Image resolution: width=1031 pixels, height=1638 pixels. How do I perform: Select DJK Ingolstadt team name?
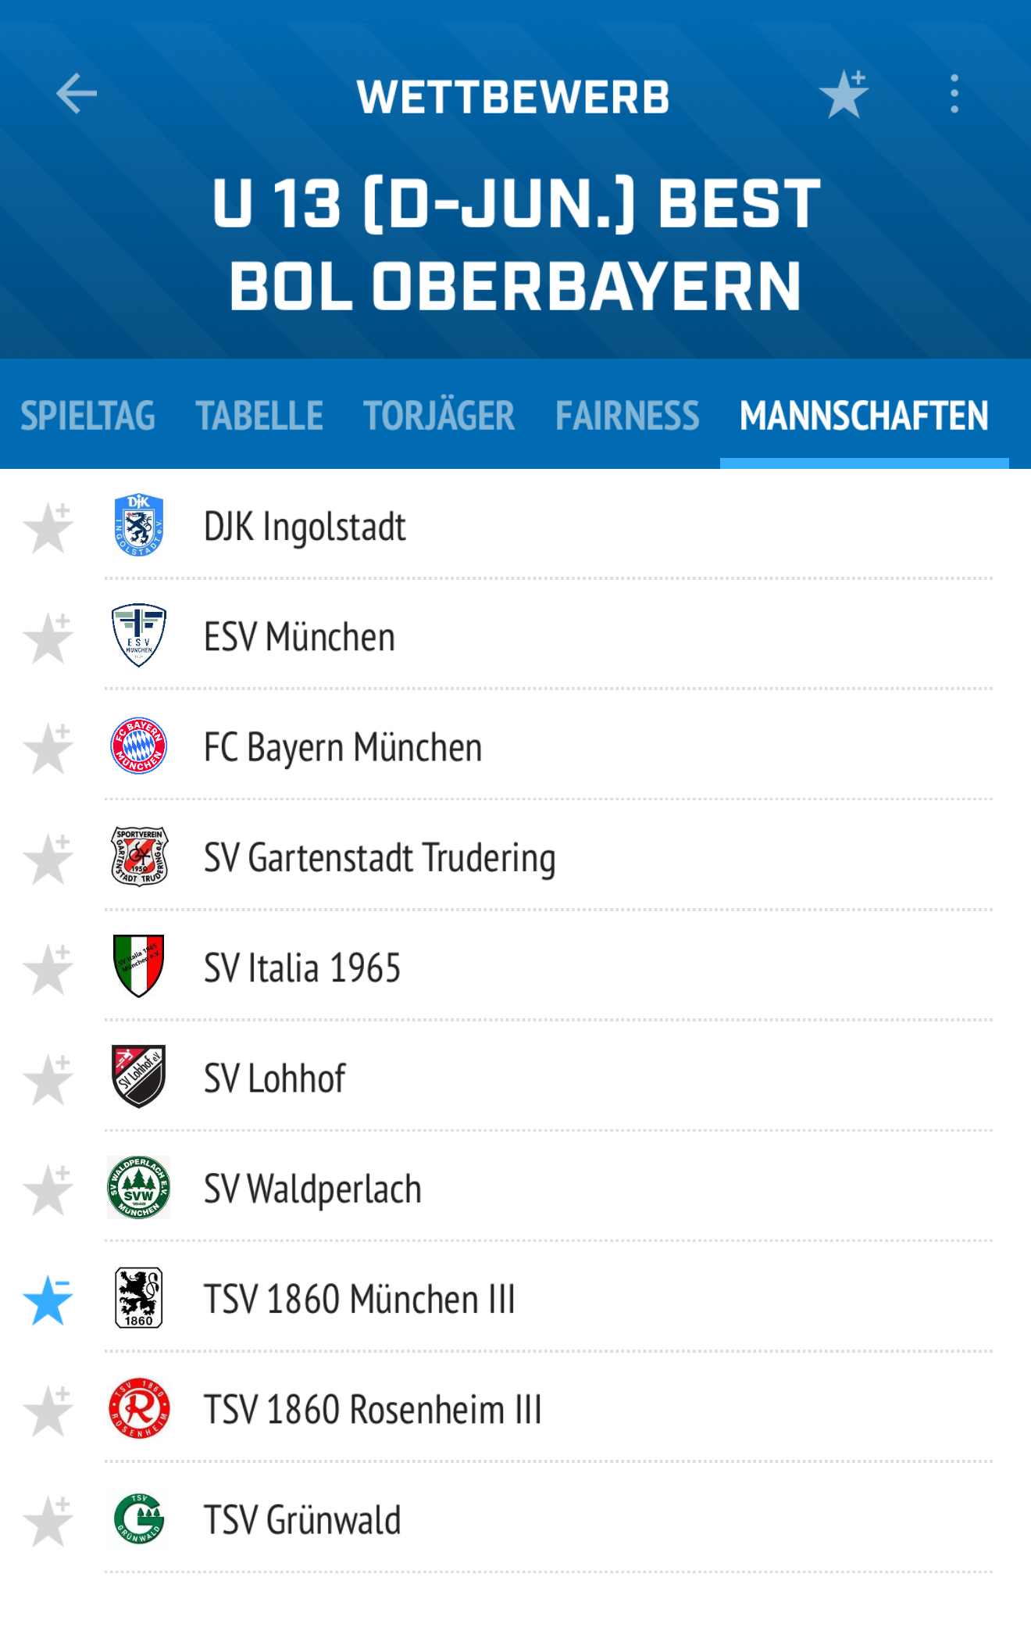coord(305,526)
